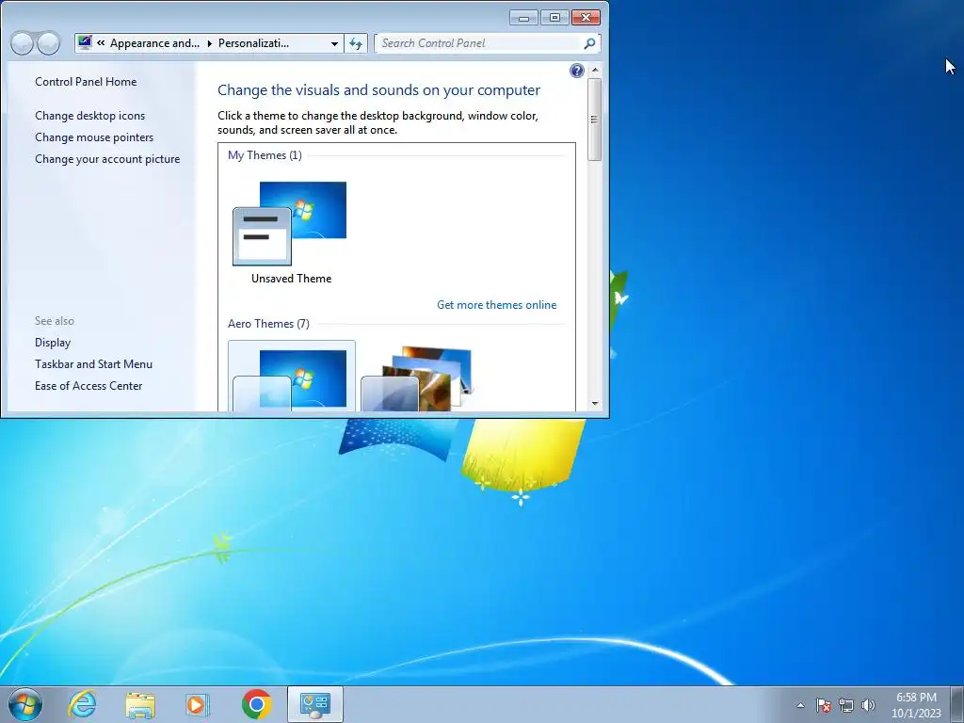This screenshot has width=964, height=723.
Task: Click the magnifier icon in search box
Action: coord(589,43)
